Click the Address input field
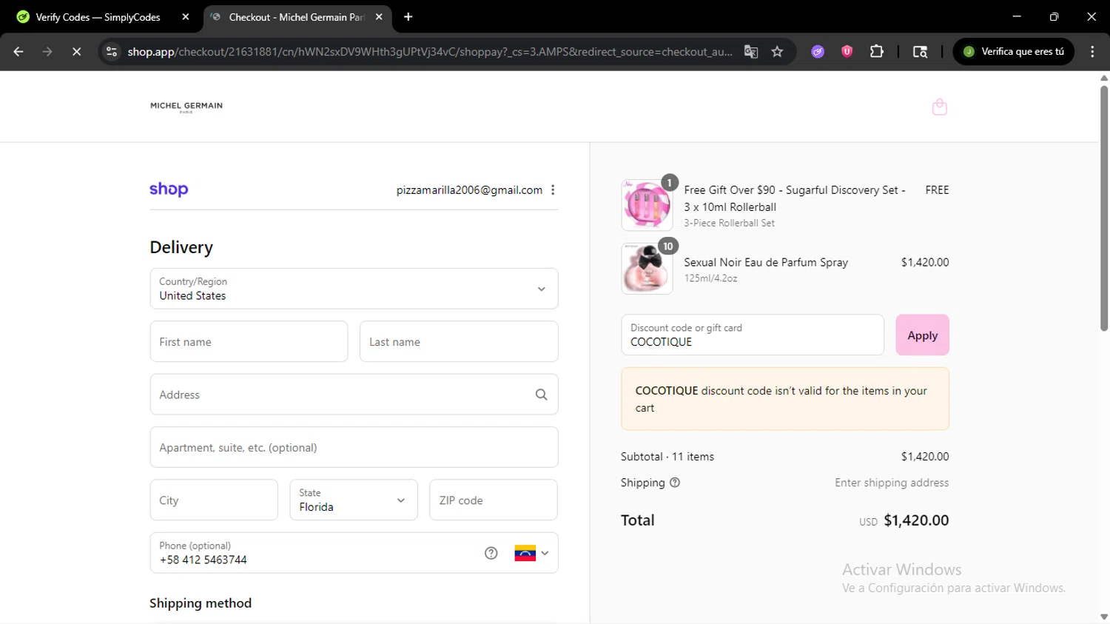The height and width of the screenshot is (624, 1110). pos(354,395)
